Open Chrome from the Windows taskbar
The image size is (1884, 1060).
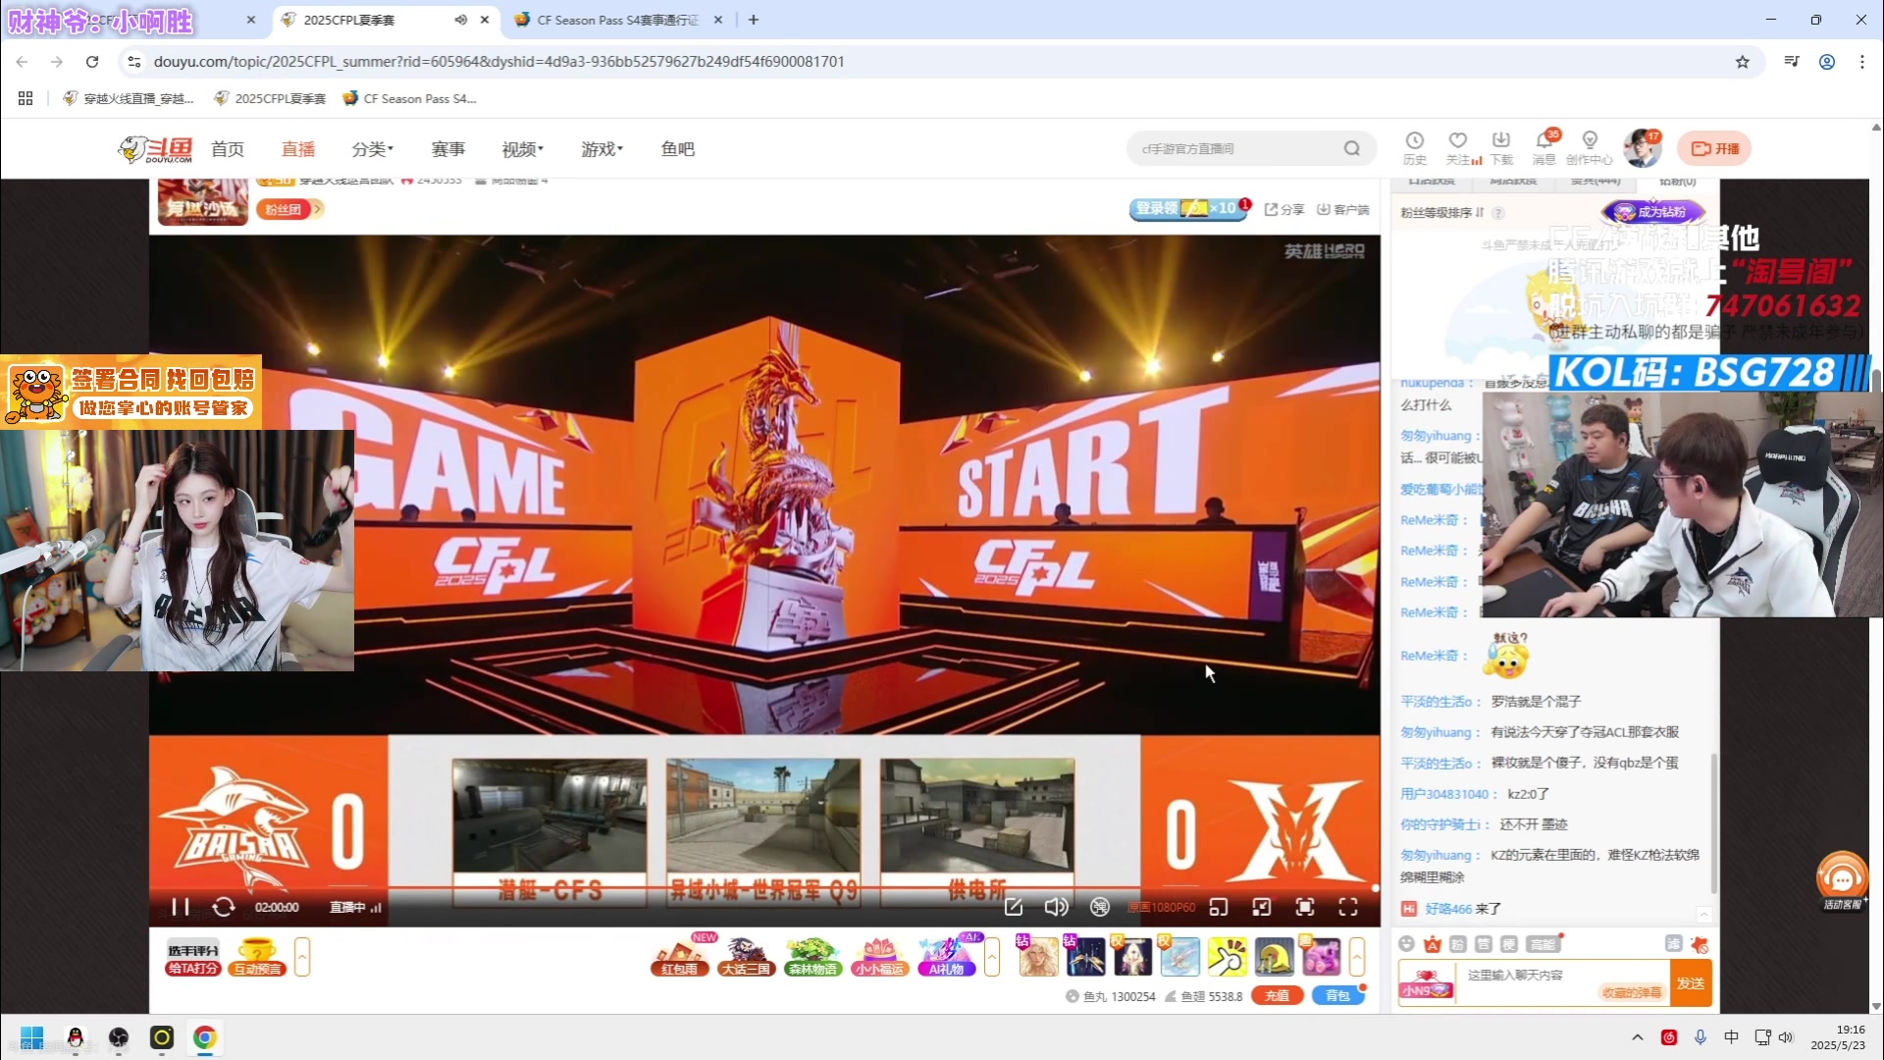(204, 1037)
